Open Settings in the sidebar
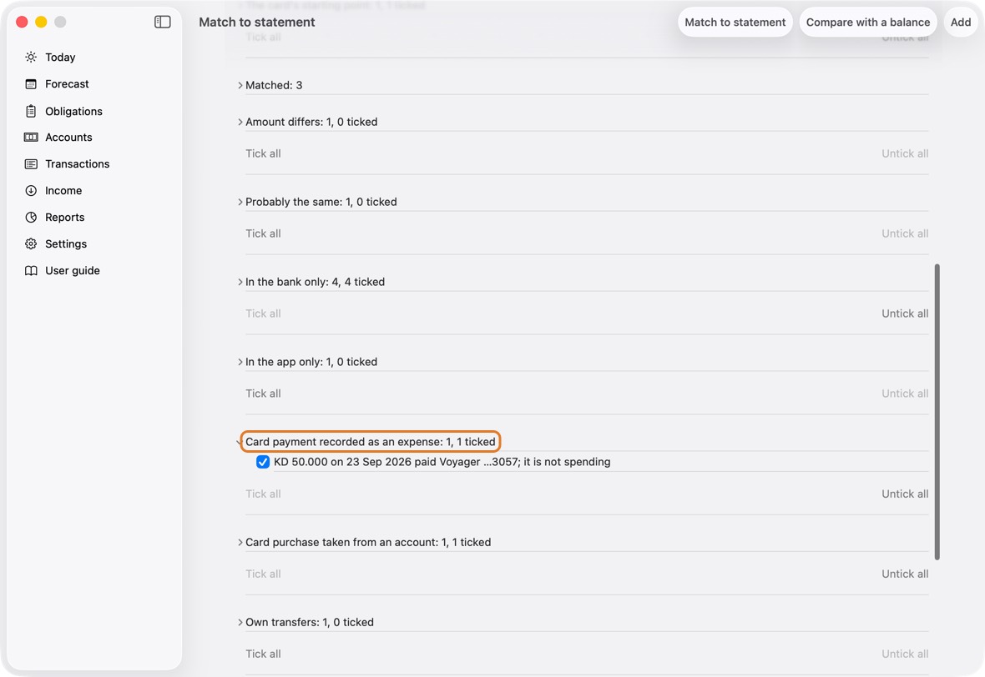The image size is (985, 677). tap(94, 244)
